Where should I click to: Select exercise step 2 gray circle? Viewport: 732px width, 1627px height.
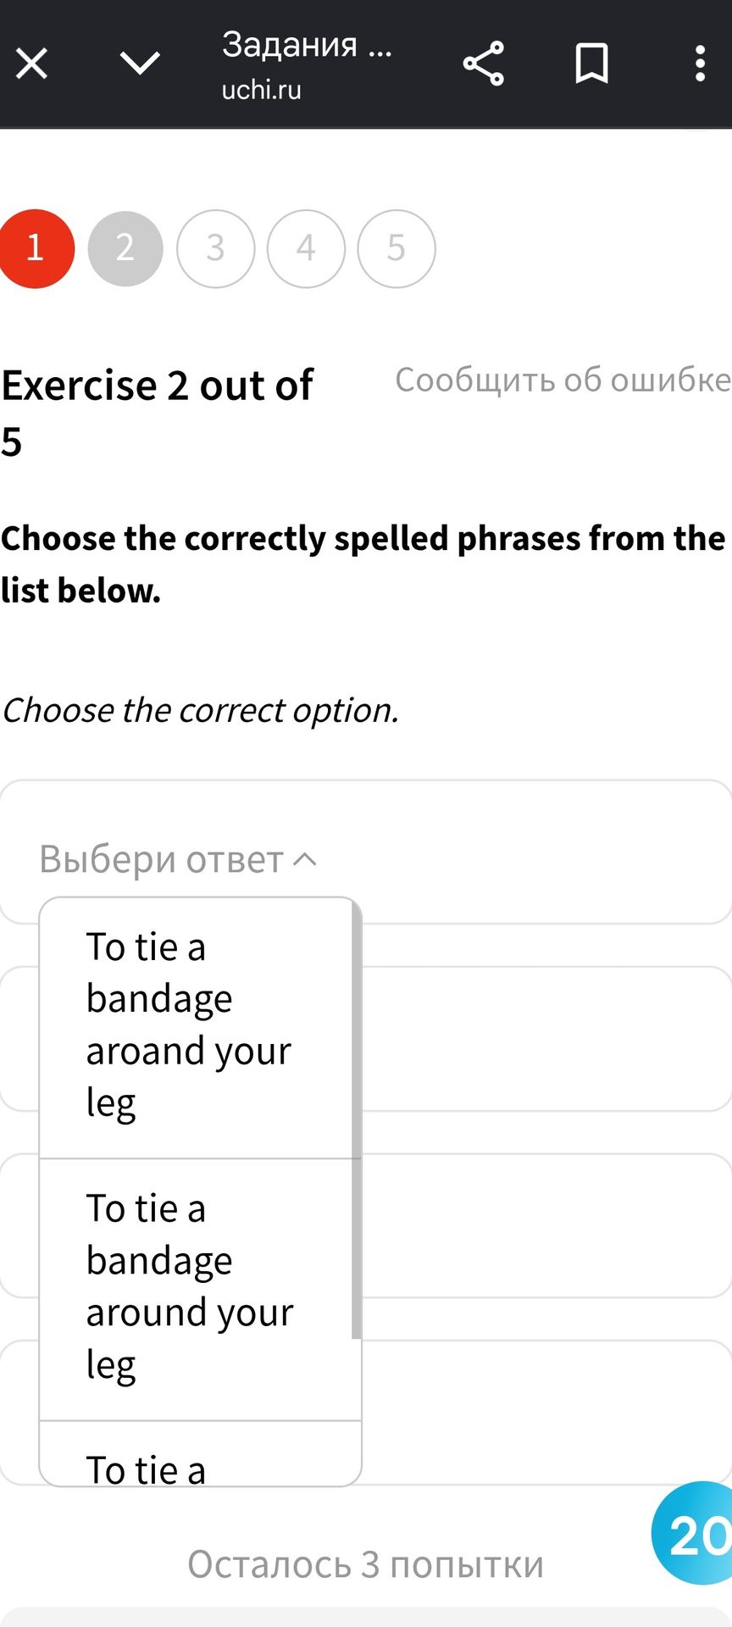(125, 248)
